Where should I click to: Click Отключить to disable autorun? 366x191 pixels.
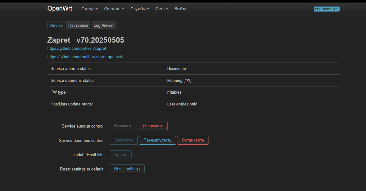click(153, 126)
